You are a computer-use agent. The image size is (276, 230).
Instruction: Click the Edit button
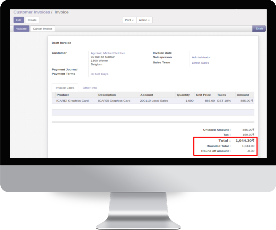pyautogui.click(x=19, y=20)
